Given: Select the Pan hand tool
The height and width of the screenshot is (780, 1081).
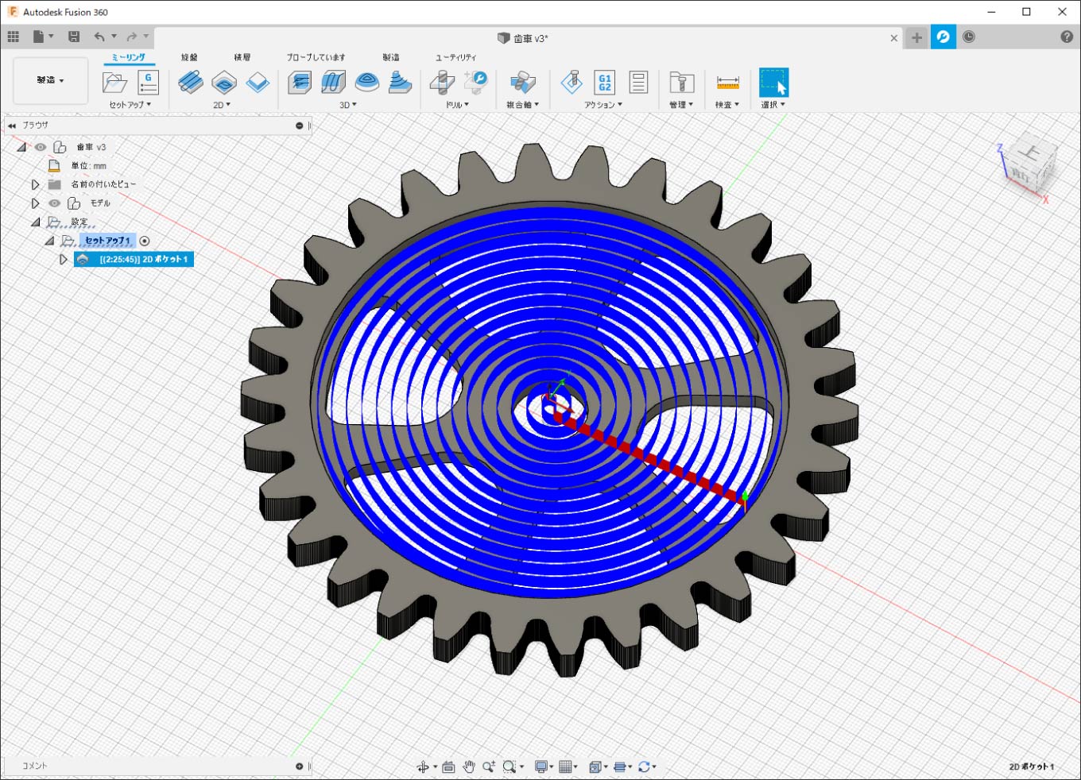Looking at the screenshot, I should (469, 766).
